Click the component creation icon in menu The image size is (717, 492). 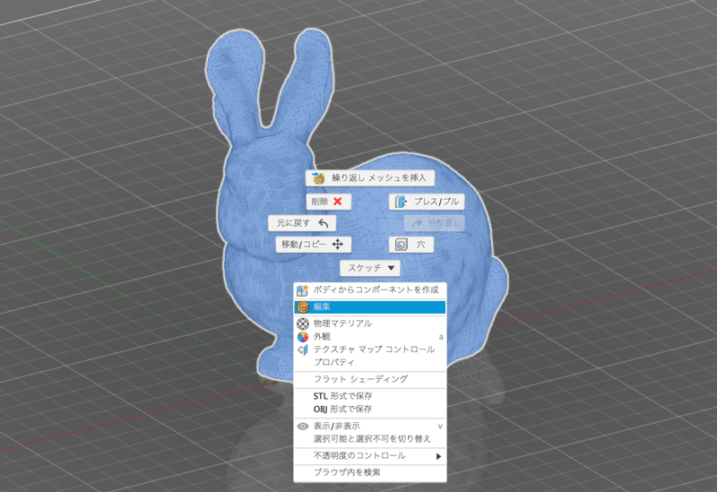303,289
